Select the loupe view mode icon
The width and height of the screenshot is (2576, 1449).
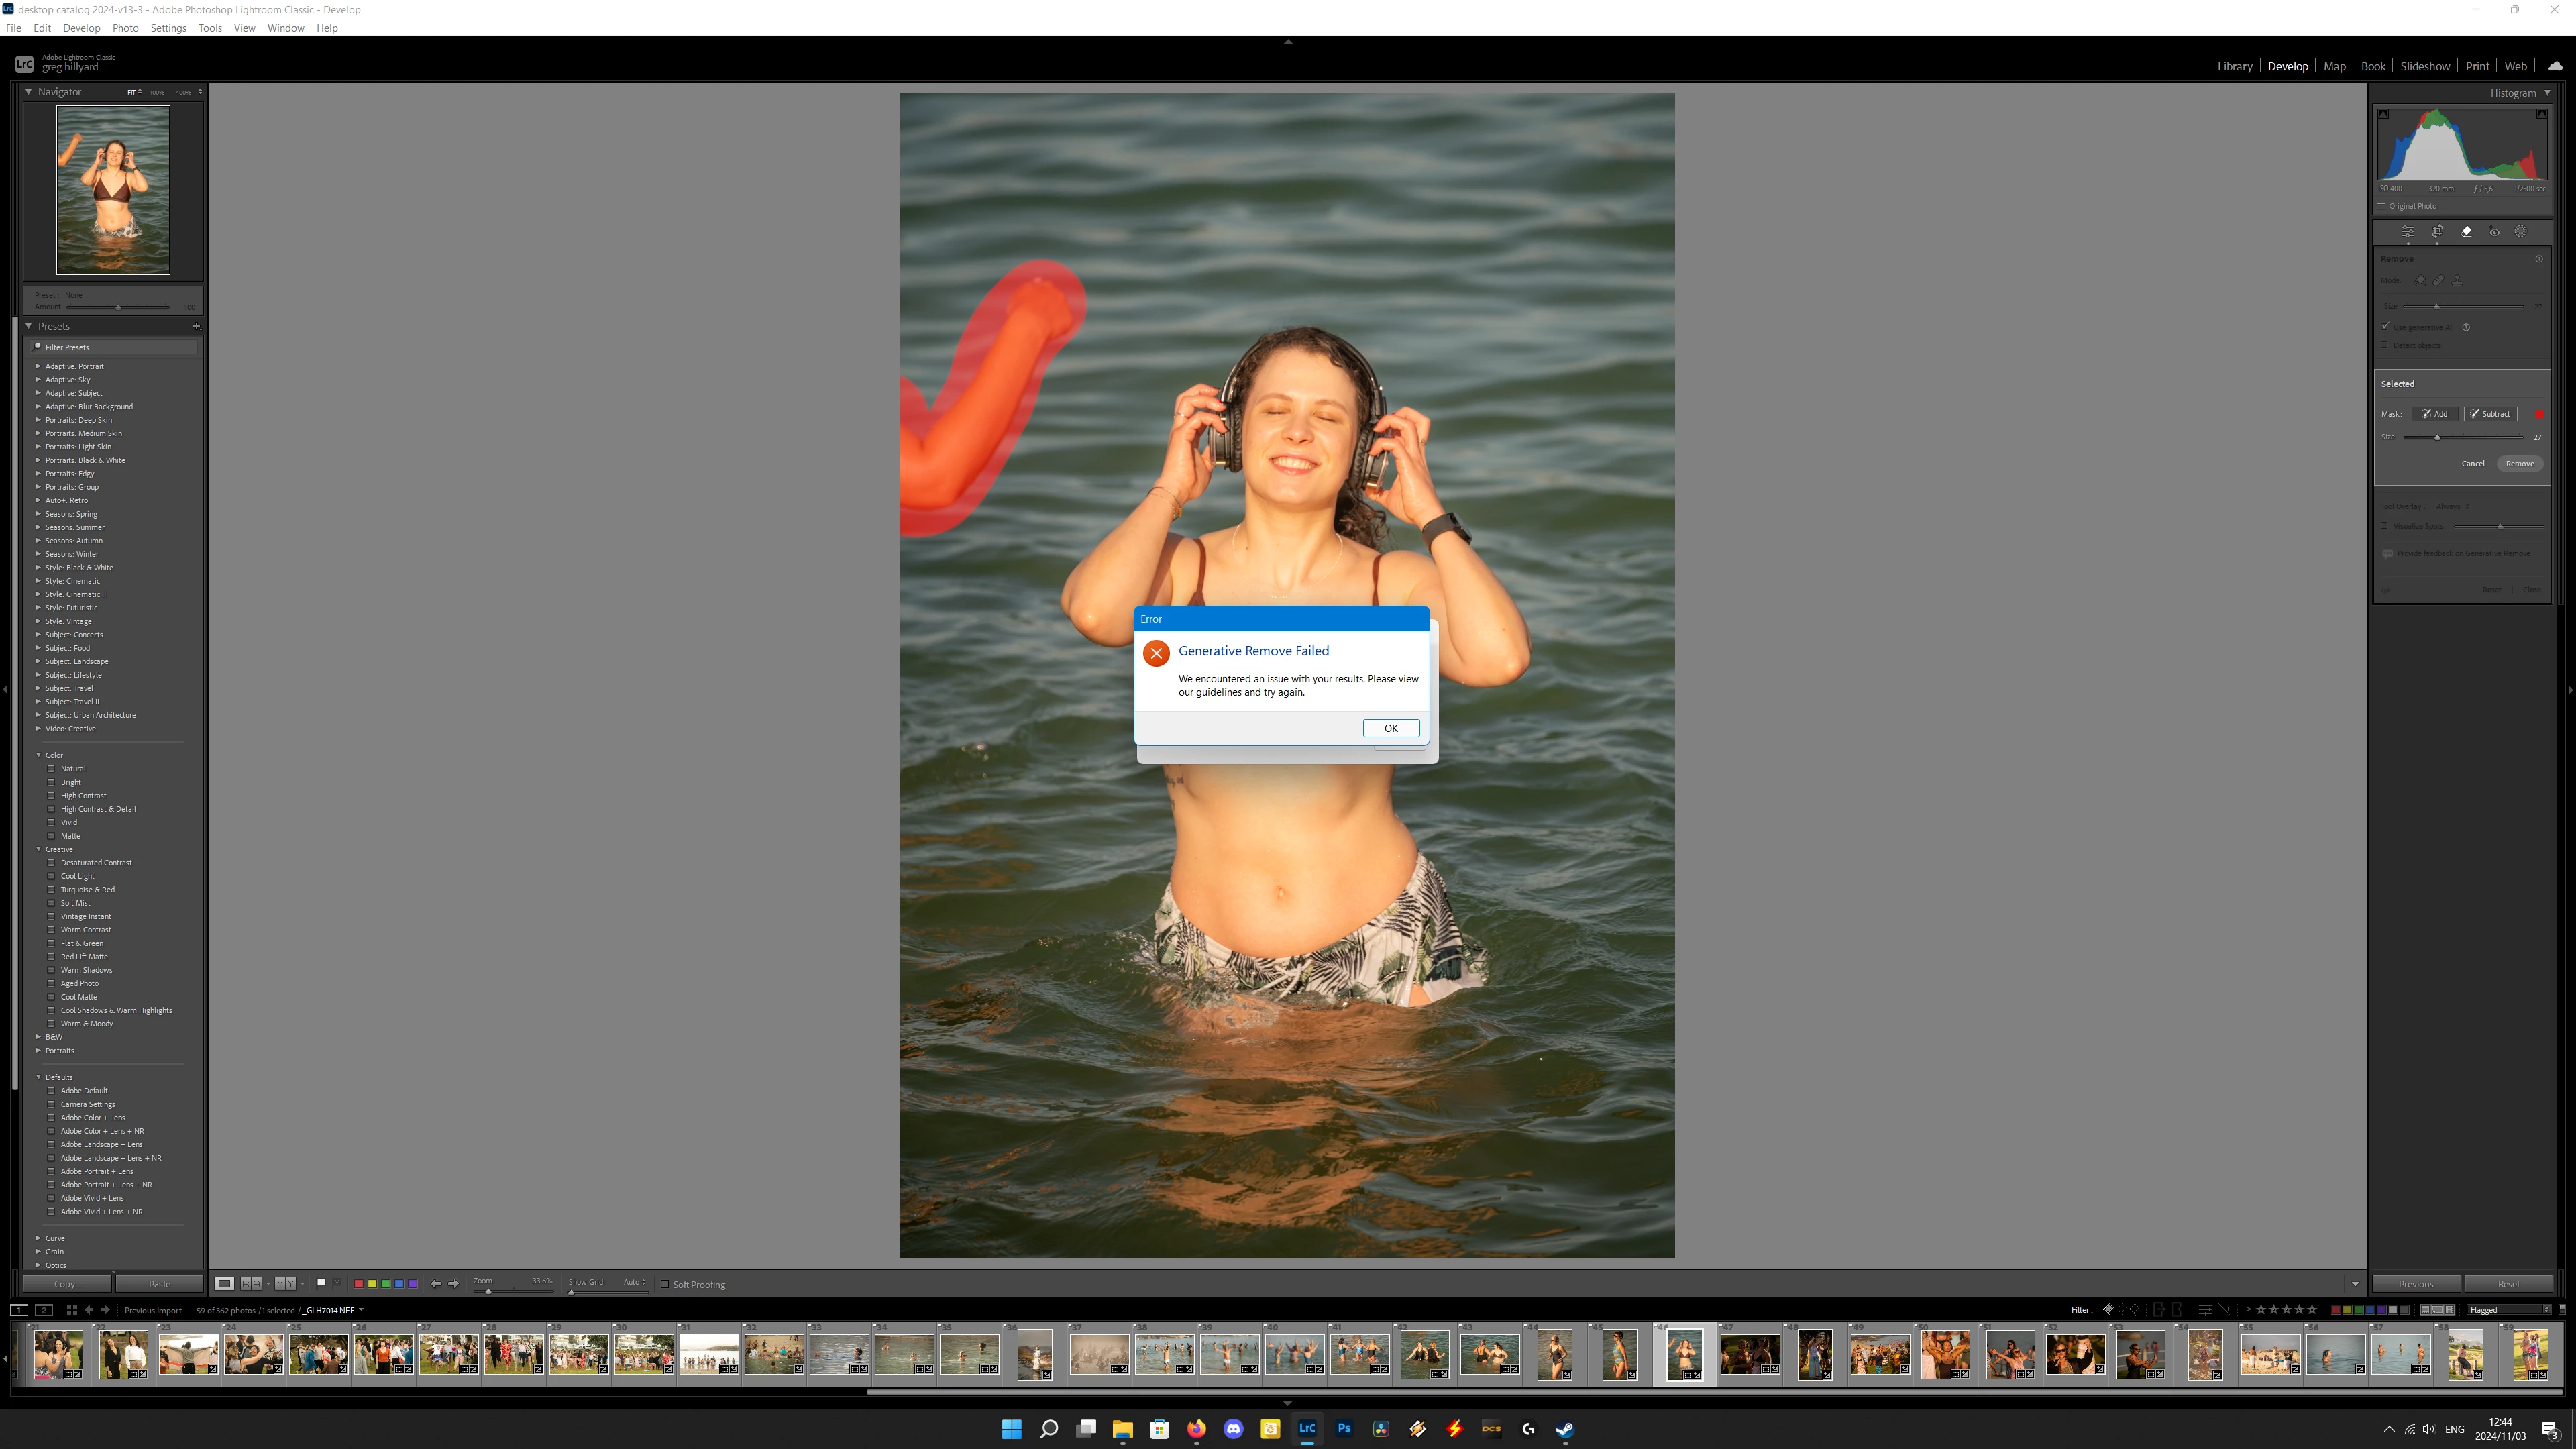coord(224,1283)
